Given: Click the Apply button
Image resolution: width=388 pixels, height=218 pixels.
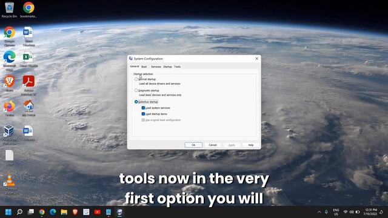Looking at the screenshot, I should pyautogui.click(x=232, y=145).
